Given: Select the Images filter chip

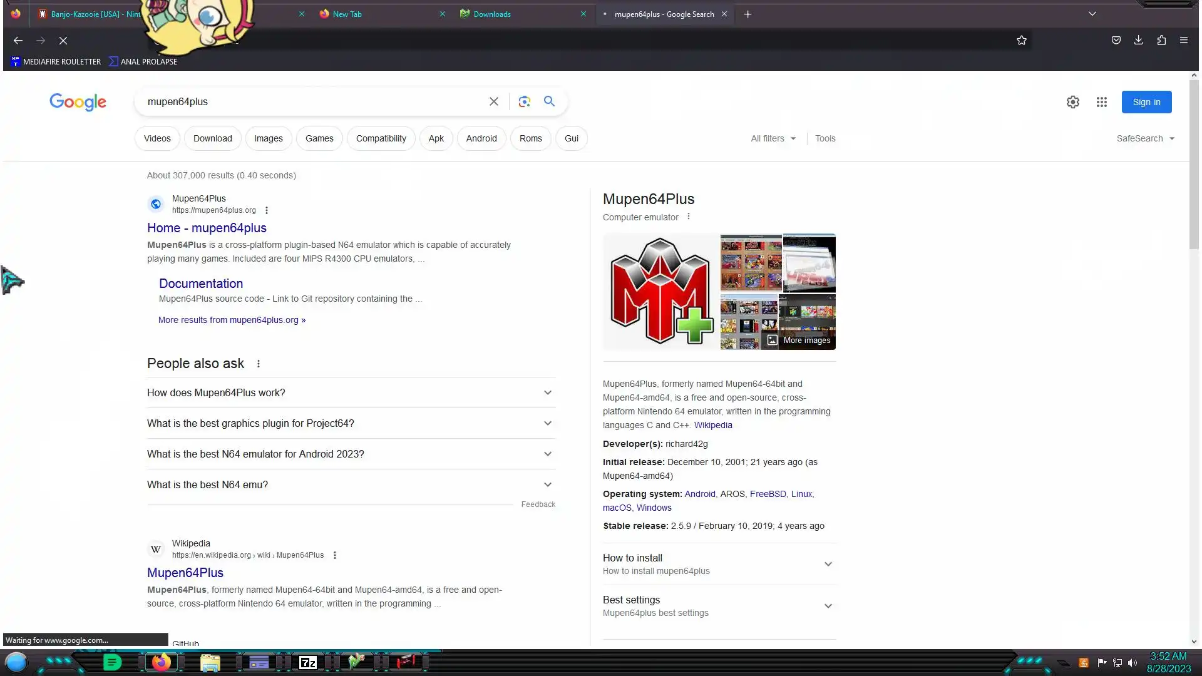Looking at the screenshot, I should (269, 138).
